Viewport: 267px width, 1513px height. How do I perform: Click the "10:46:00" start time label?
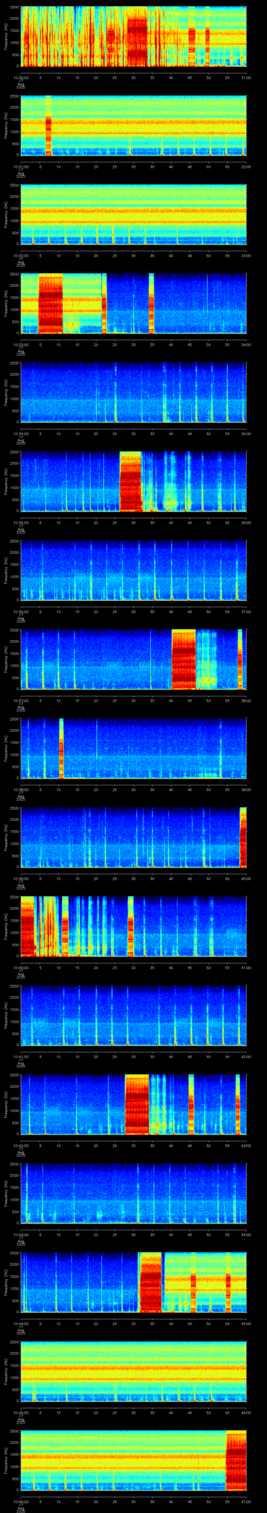point(21,1501)
